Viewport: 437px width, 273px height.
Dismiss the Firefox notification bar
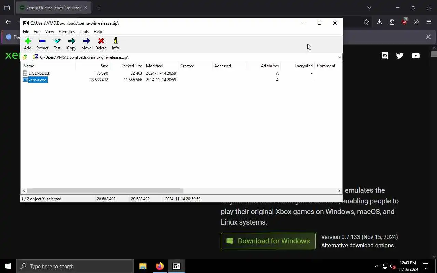point(428,37)
